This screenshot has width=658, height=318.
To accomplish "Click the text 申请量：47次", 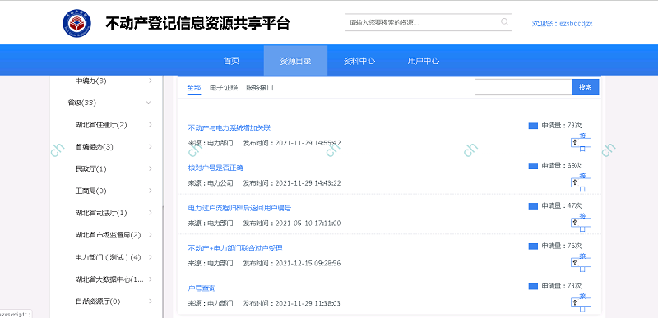I will pyautogui.click(x=562, y=206).
